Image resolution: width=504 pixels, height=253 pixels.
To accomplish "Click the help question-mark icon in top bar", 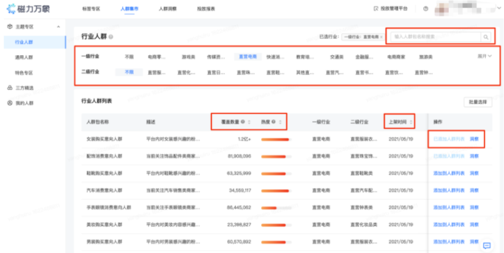I will click(x=426, y=9).
